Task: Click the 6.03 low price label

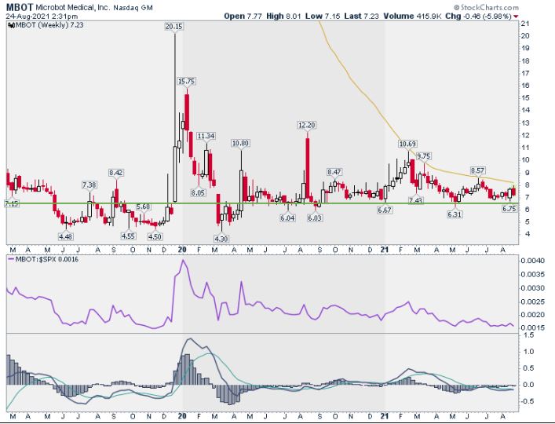Action: point(315,218)
